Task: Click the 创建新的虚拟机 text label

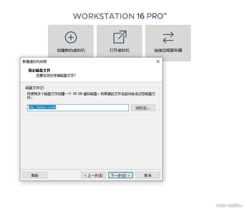Action: coord(71,50)
